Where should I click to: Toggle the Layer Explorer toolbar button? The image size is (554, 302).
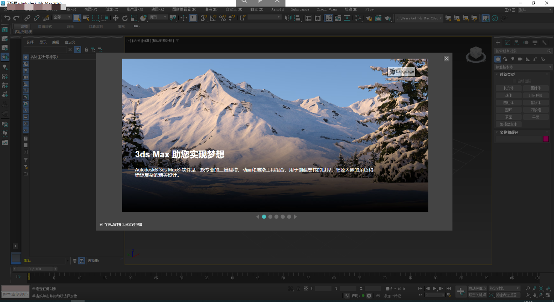(x=318, y=18)
